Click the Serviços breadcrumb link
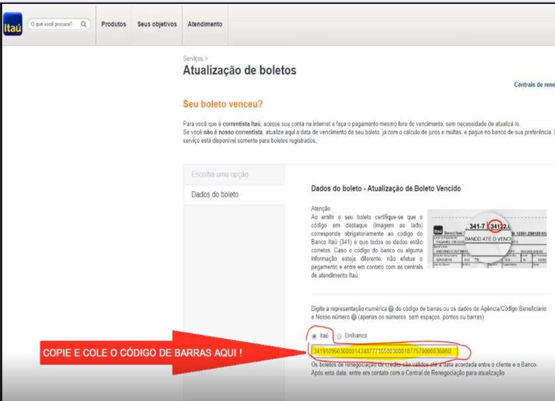555x401 pixels. point(193,58)
